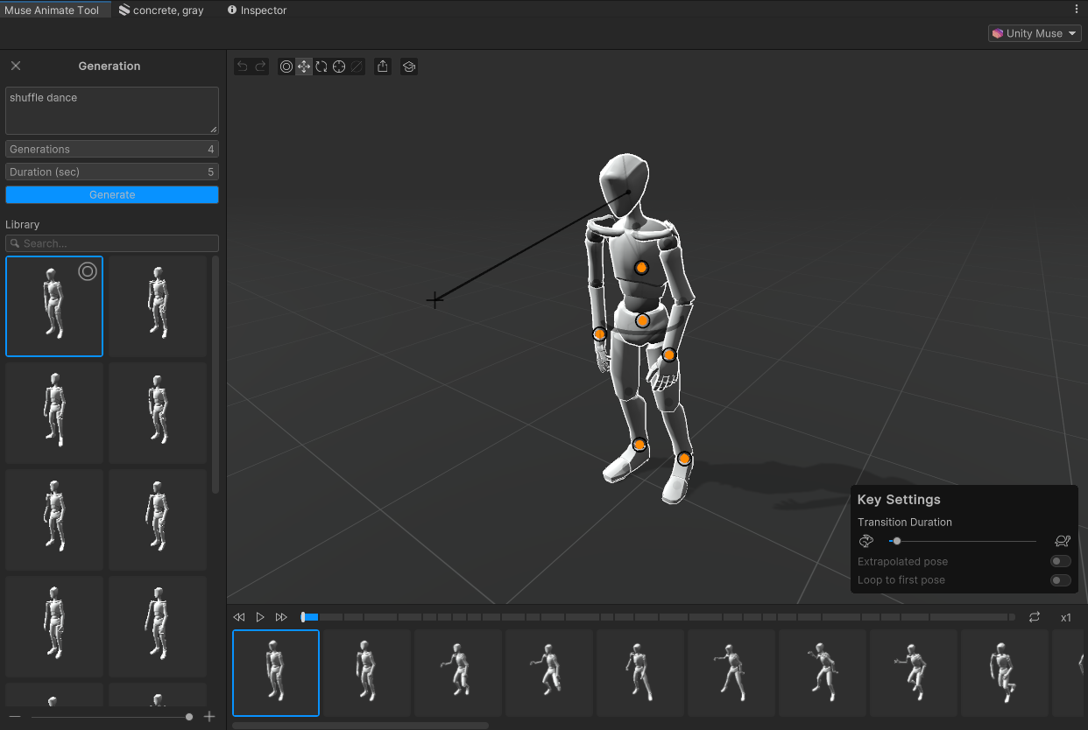Screen dimensions: 1088x730
Task: Select eighth key thumbnail in timeline
Action: click(914, 673)
